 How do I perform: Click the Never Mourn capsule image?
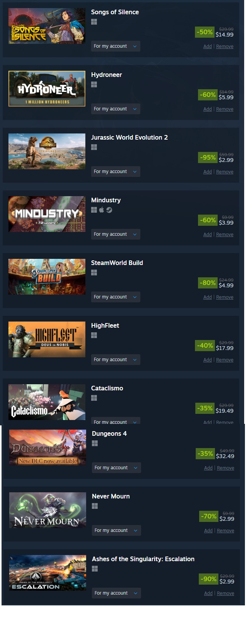(48, 510)
